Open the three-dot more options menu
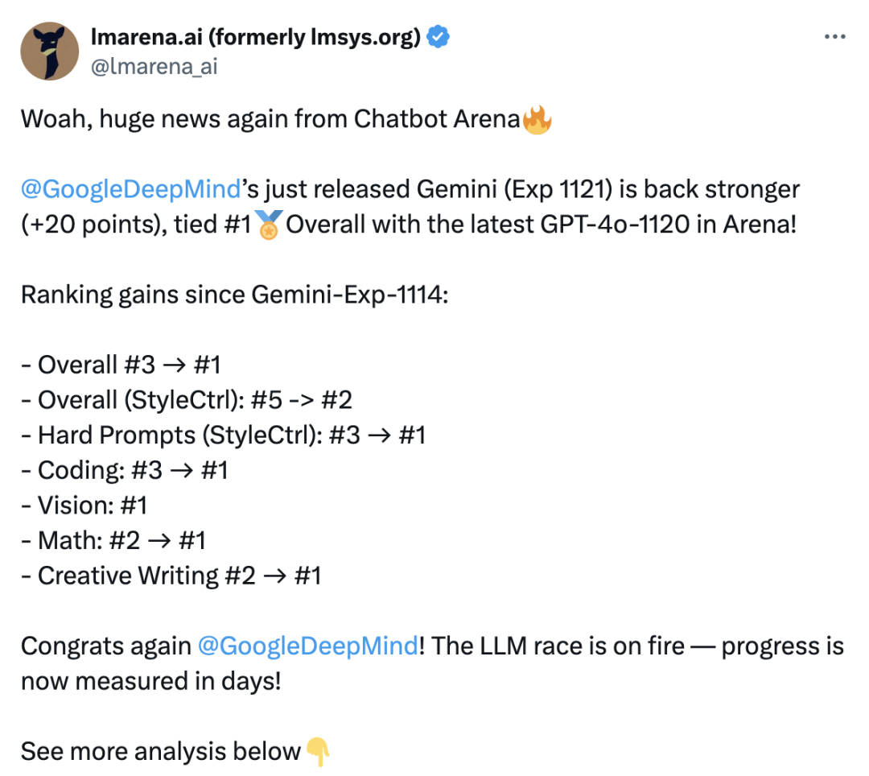 (x=834, y=37)
